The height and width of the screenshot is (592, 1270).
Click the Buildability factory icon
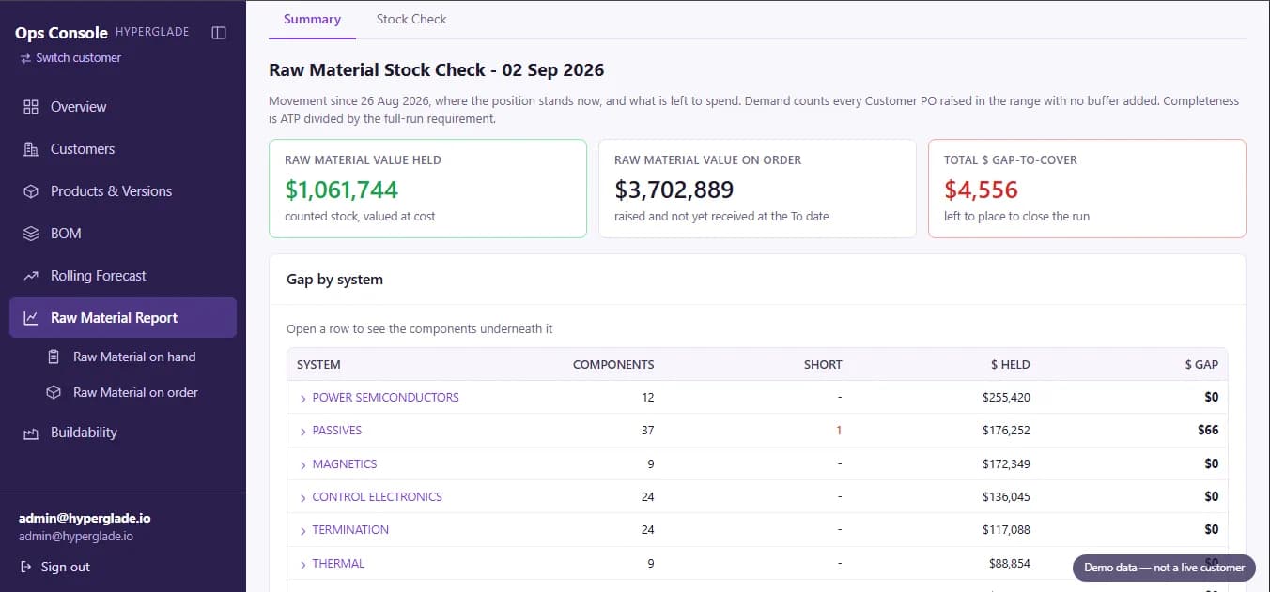click(x=31, y=433)
